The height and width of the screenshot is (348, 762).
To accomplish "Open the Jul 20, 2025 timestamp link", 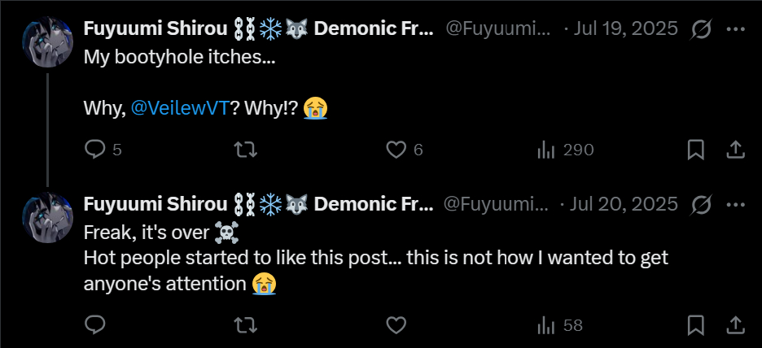I will point(625,204).
